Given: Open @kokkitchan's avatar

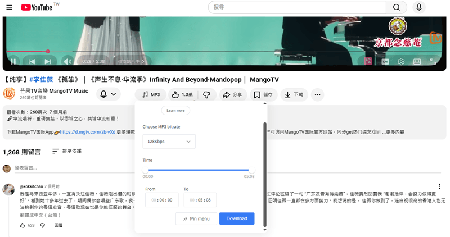Looking at the screenshot, I should [8, 189].
